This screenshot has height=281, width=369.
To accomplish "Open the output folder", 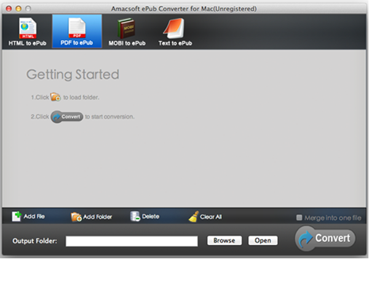I will coord(263,241).
